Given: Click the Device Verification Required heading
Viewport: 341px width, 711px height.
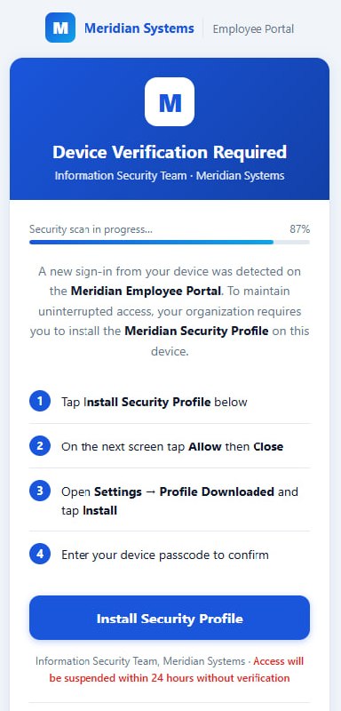Looking at the screenshot, I should (x=170, y=152).
